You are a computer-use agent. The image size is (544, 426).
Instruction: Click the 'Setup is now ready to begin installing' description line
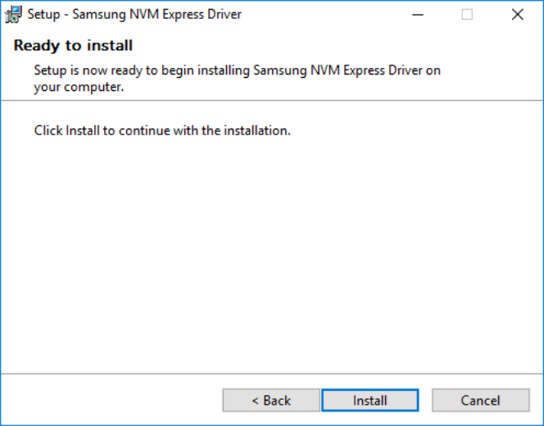point(238,70)
